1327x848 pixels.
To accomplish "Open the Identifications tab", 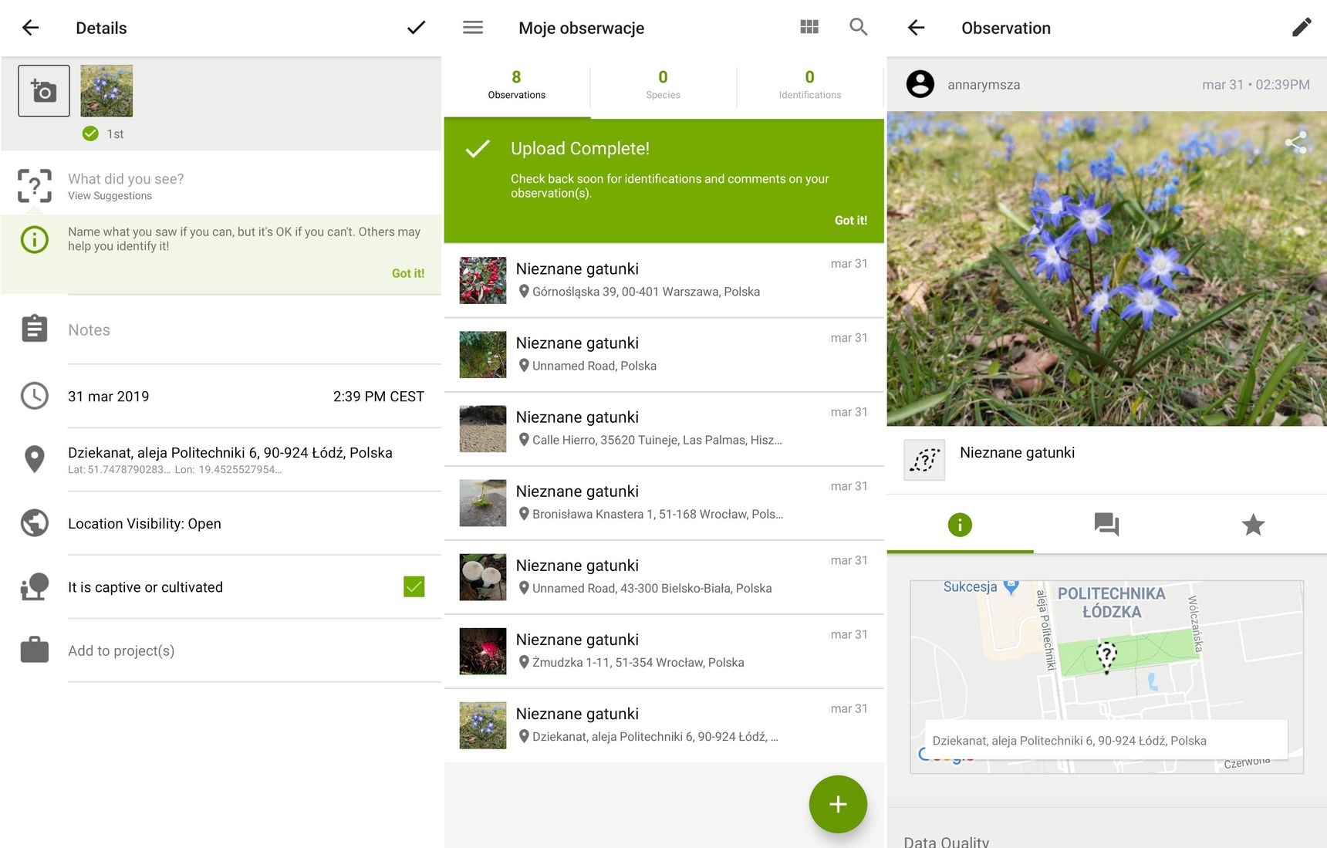I will (x=809, y=85).
